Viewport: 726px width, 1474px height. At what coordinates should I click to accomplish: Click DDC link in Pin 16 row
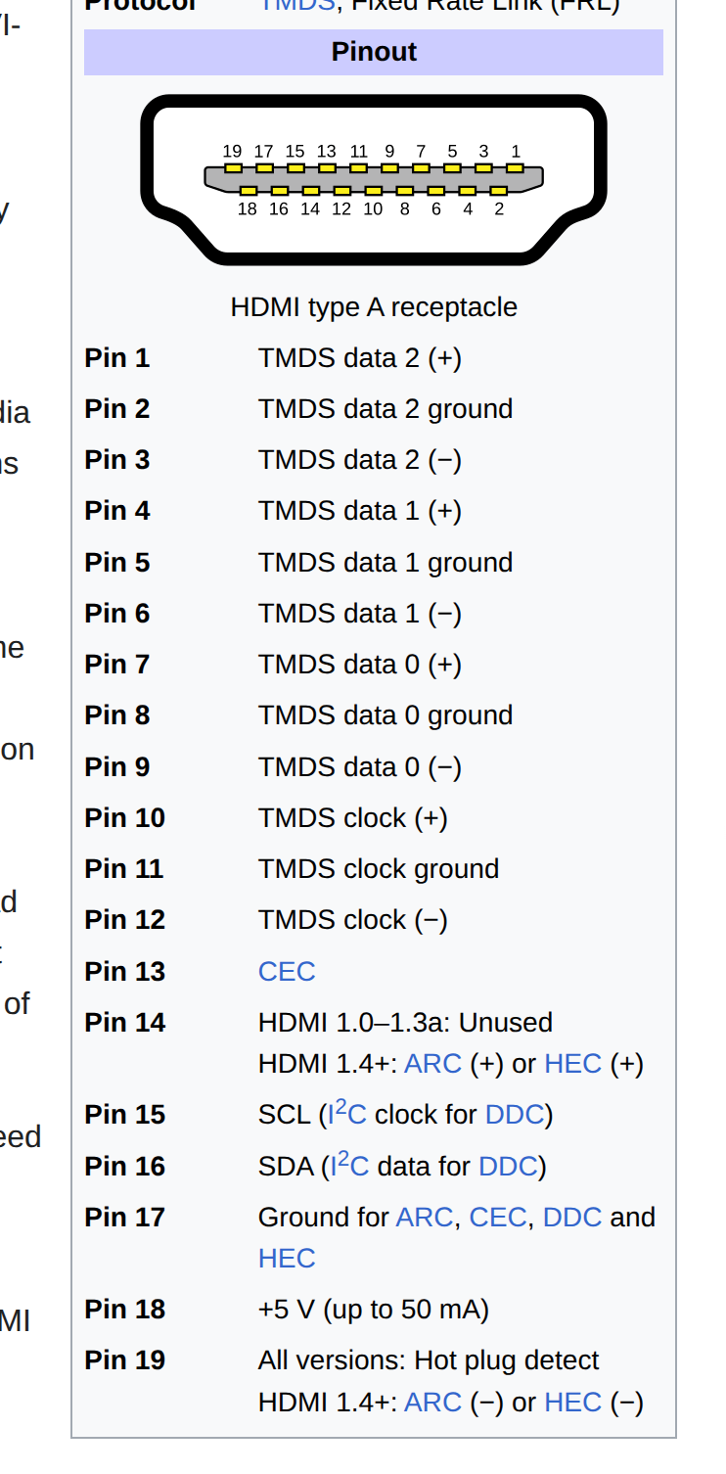pos(508,1167)
